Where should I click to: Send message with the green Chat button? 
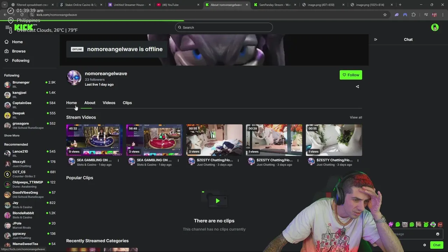[436, 245]
